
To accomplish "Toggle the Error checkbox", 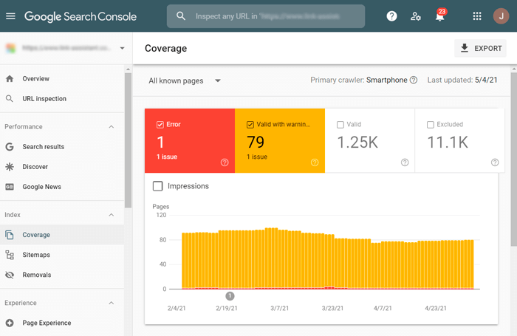I will click(x=160, y=125).
